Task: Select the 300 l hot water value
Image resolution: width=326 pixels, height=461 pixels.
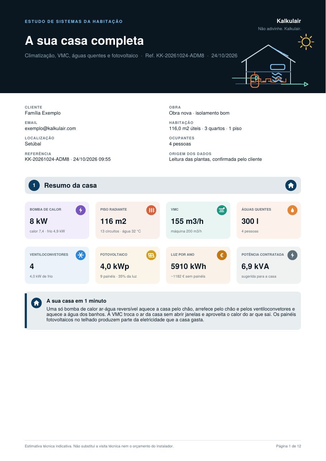Action: pyautogui.click(x=250, y=221)
